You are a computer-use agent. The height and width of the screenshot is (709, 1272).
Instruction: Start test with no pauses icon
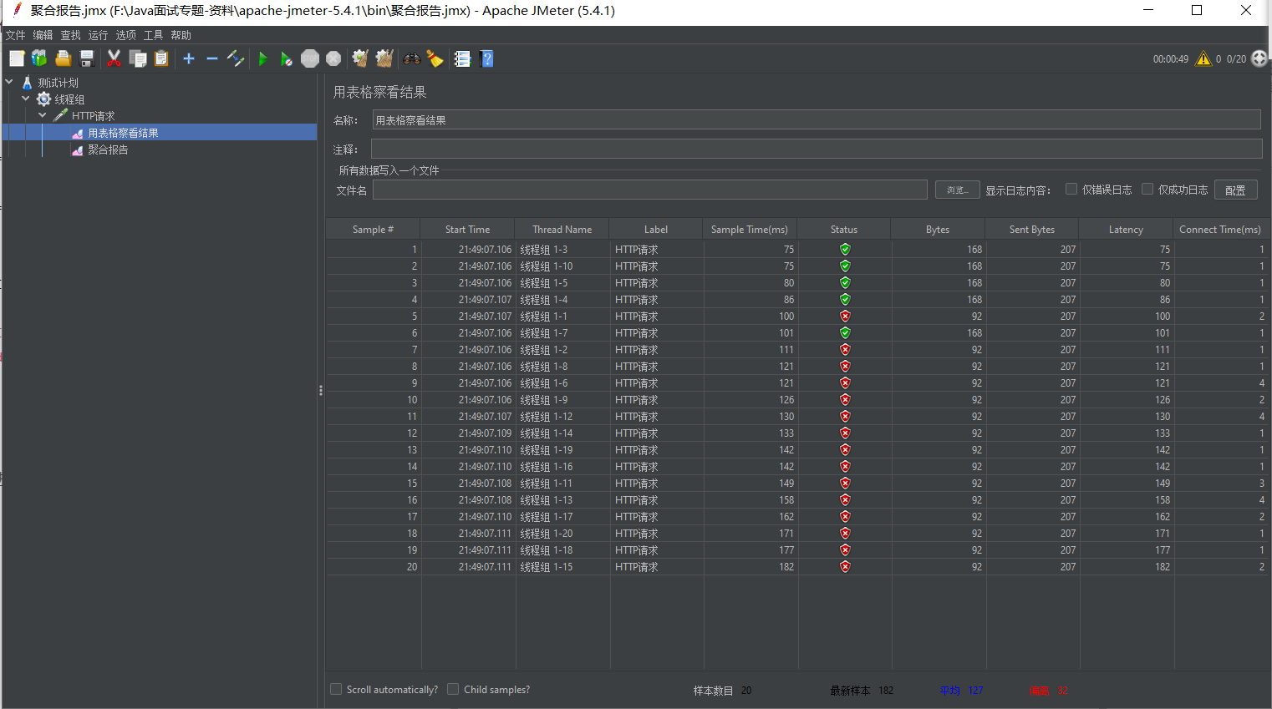point(287,58)
